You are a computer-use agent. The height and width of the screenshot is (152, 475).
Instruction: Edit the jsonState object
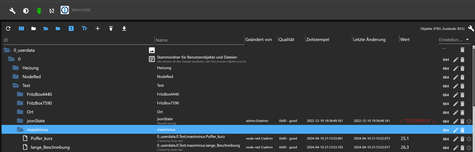coord(455,121)
